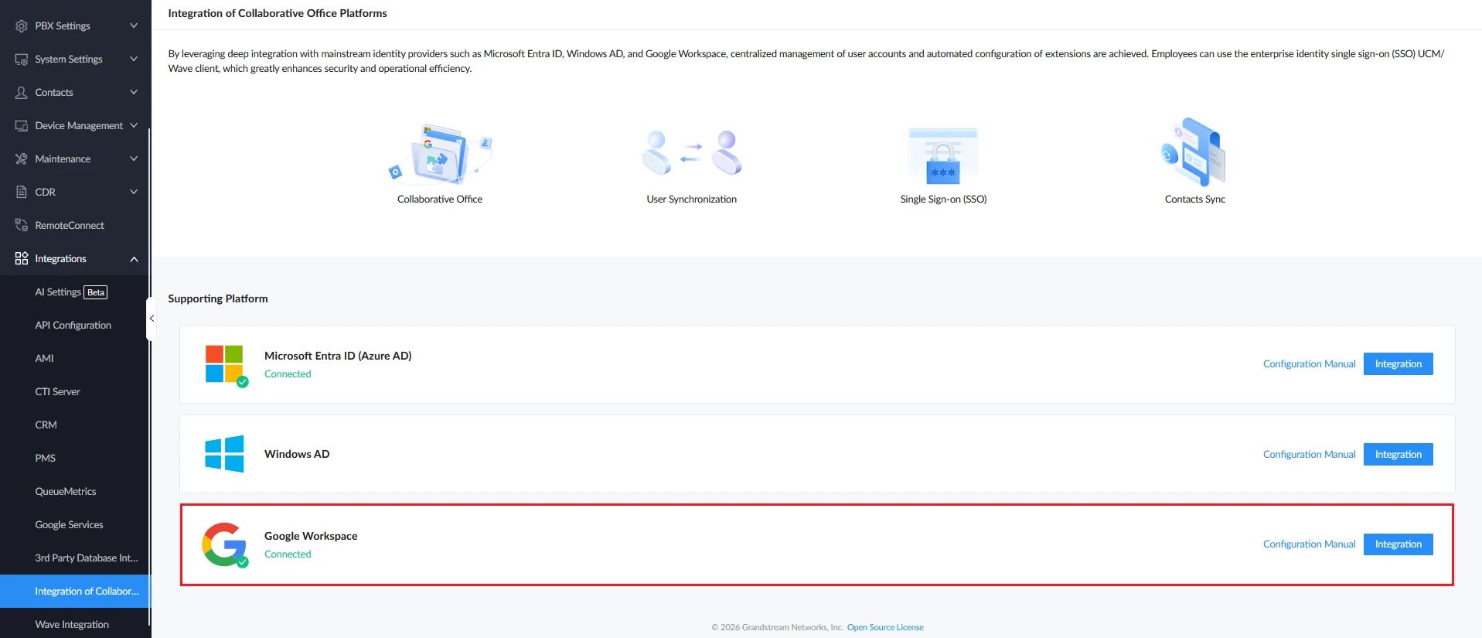Image resolution: width=1482 pixels, height=638 pixels.
Task: Click the Contacts Sync illustration
Action: pyautogui.click(x=1194, y=152)
